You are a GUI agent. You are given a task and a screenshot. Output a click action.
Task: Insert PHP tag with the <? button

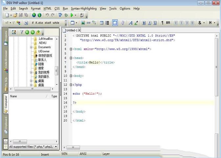coord(7,23)
